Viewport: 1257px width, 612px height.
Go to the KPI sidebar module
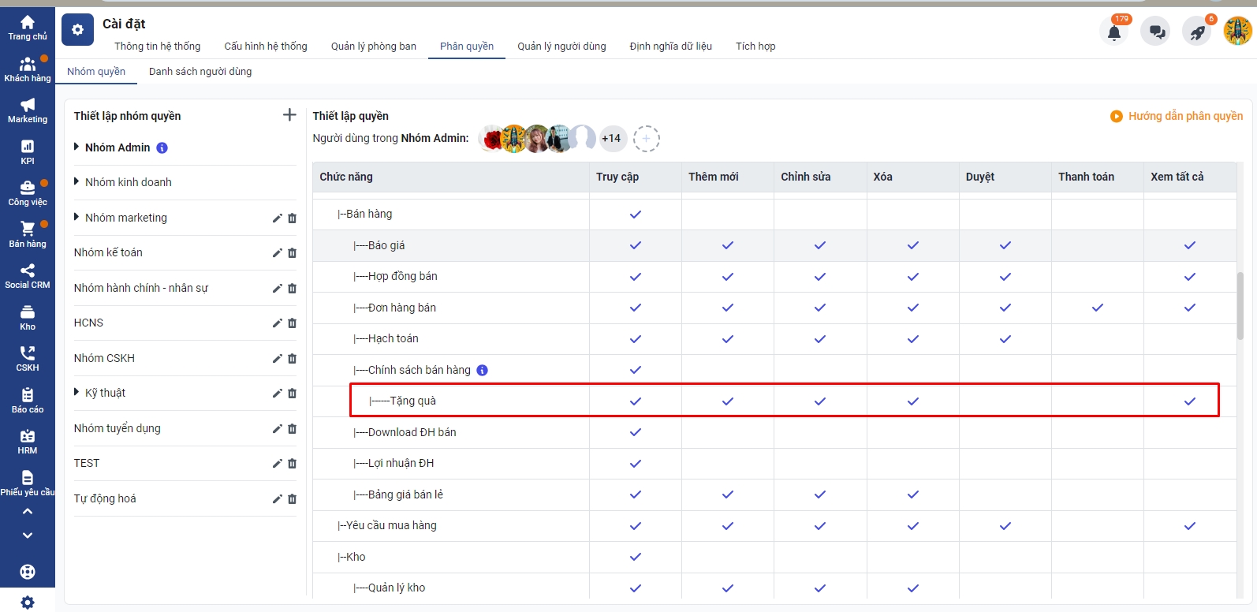coord(28,151)
